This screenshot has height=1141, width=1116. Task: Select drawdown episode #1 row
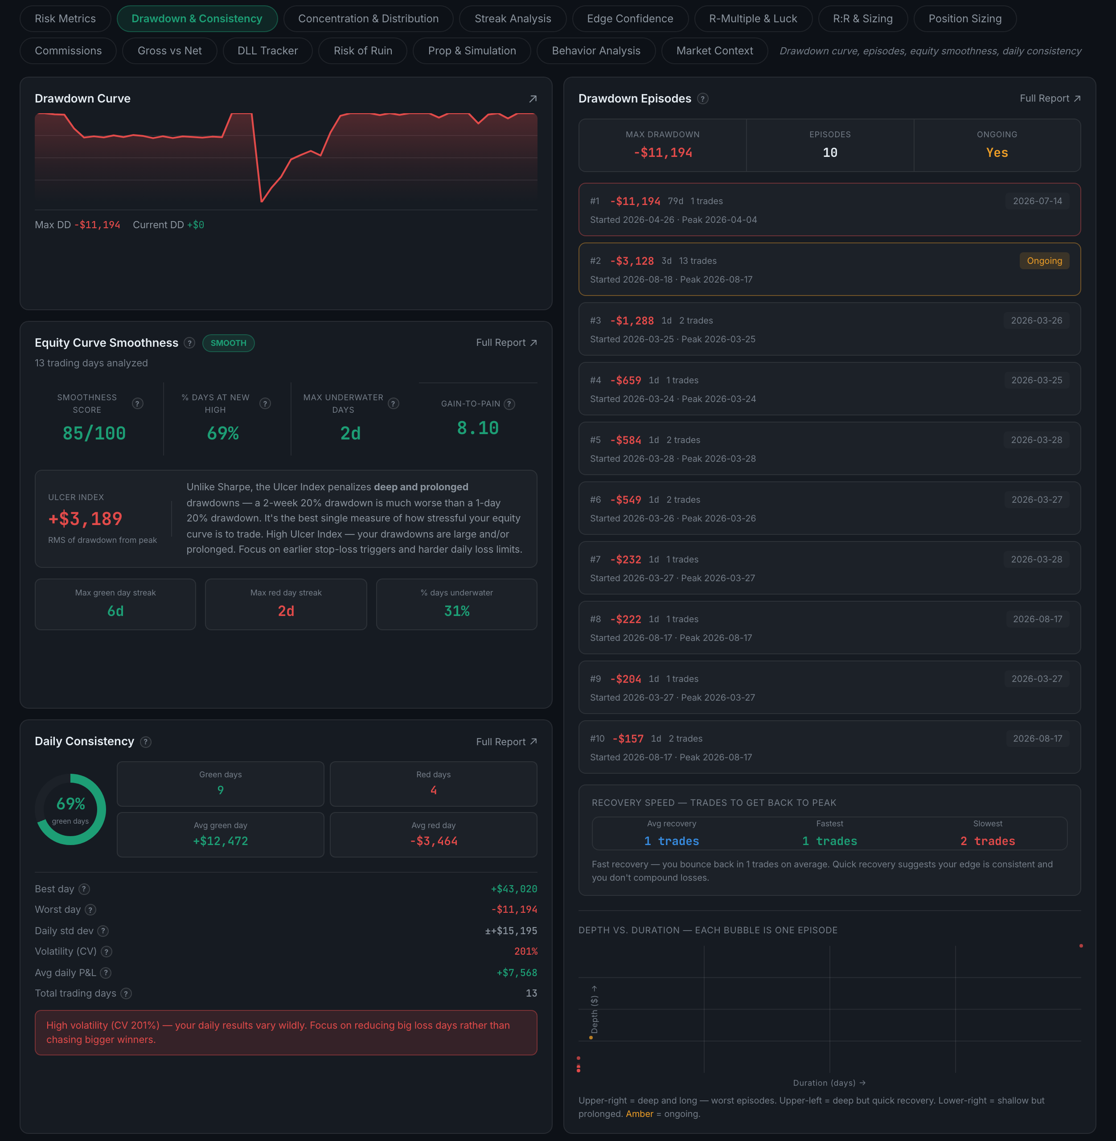(x=829, y=210)
